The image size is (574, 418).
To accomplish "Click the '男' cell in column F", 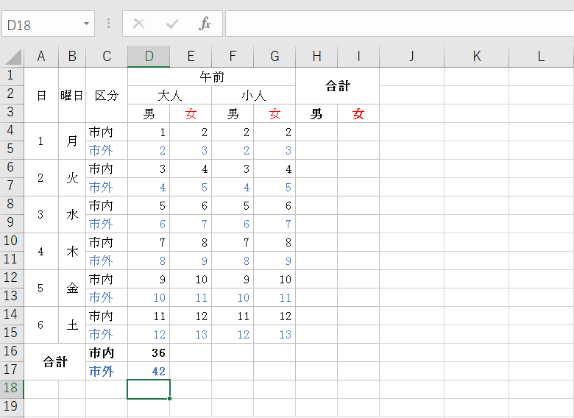I will [233, 113].
